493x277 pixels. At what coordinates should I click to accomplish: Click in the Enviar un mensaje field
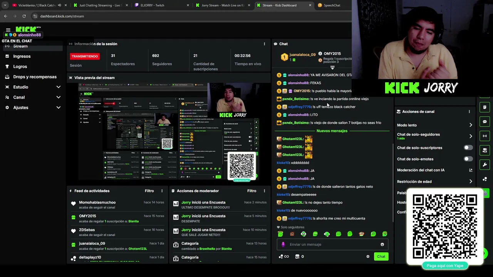[x=333, y=244]
